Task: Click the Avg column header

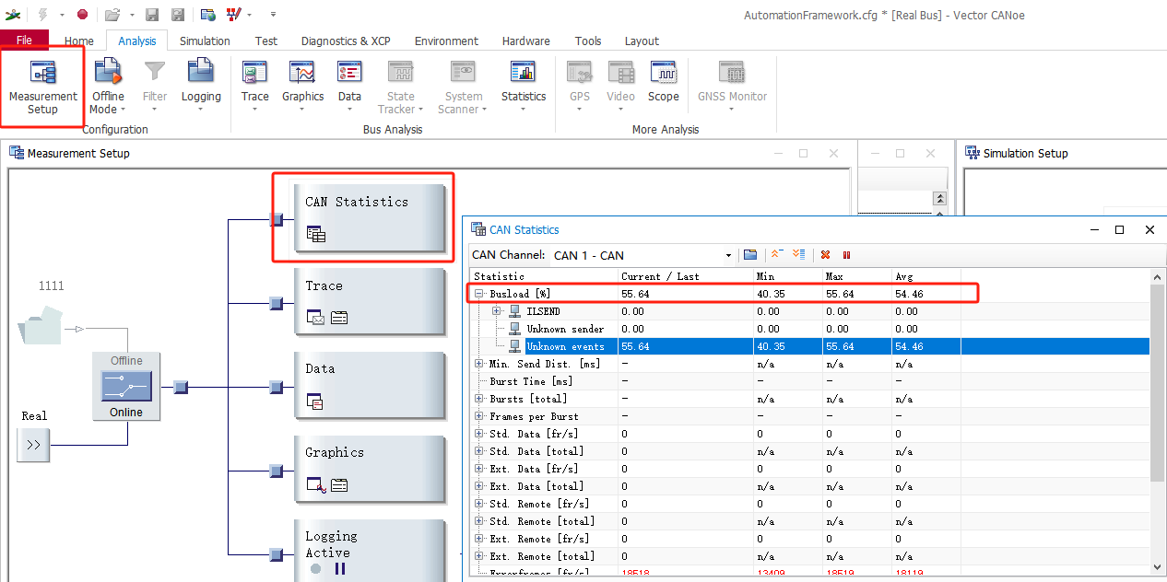Action: click(927, 276)
